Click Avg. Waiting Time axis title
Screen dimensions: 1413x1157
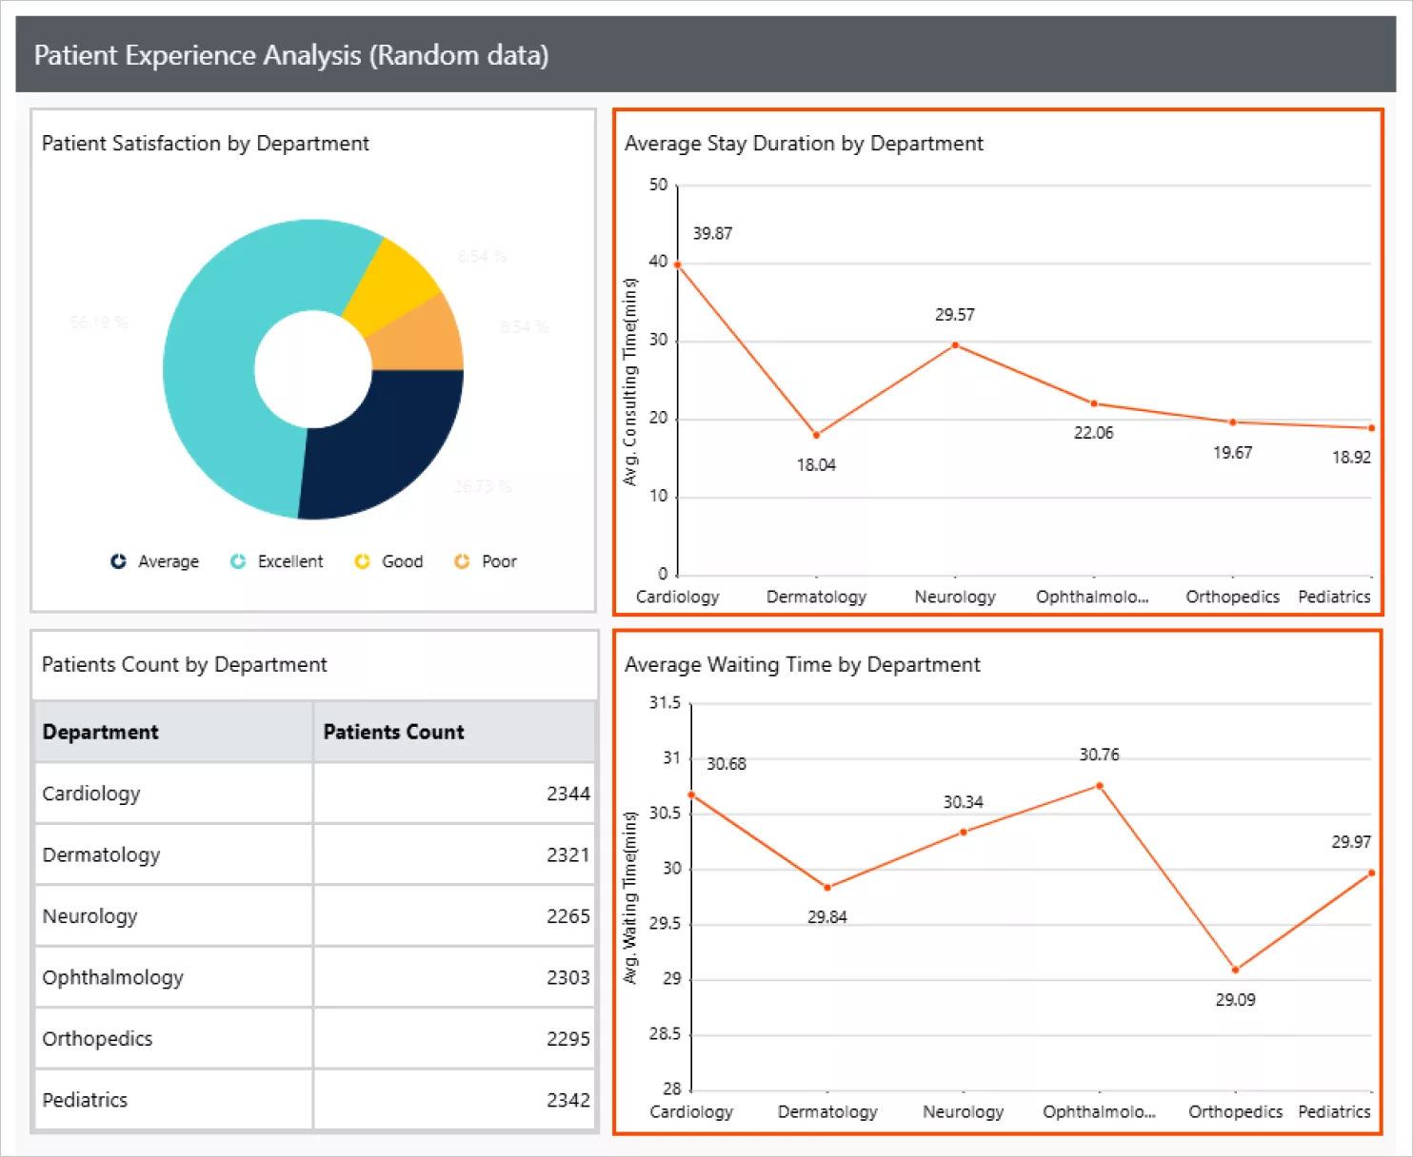629,898
